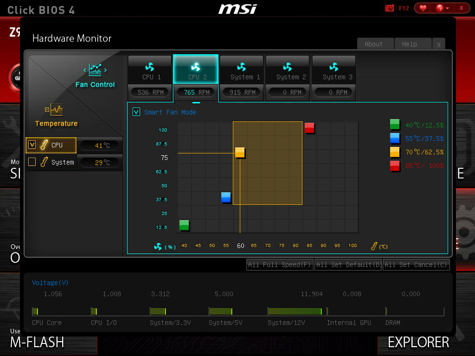Click the blue legend swatch for 55°C/37.5%
475x356 pixels.
[x=395, y=138]
